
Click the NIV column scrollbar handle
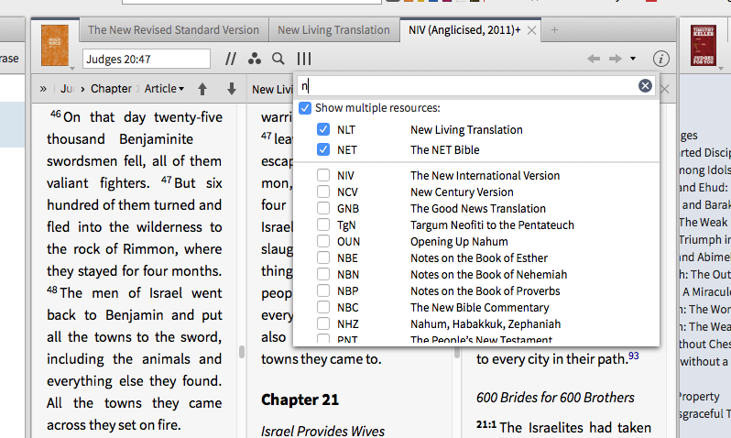point(242,352)
